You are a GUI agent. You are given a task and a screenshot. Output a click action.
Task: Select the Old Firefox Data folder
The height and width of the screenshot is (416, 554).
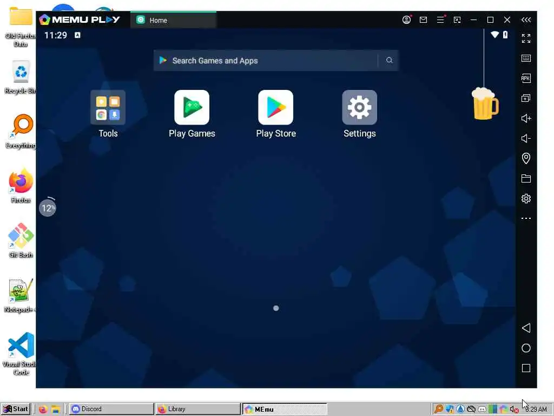tap(21, 27)
